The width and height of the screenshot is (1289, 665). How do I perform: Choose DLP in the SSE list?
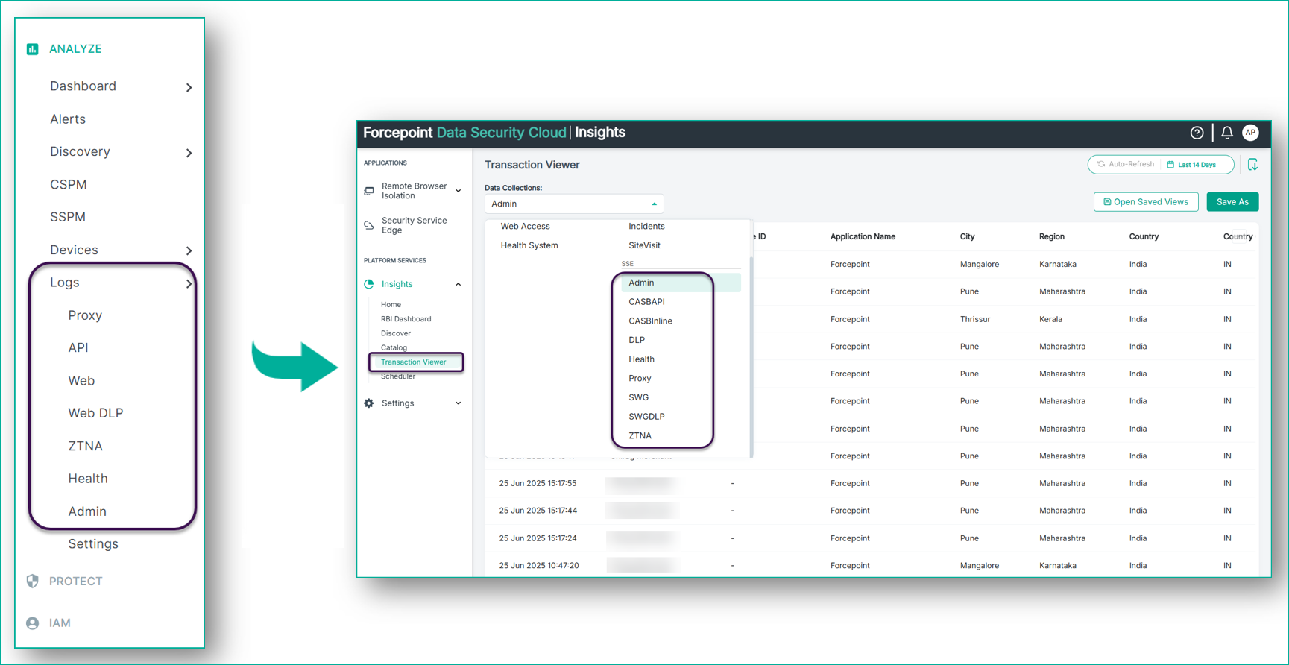(637, 340)
